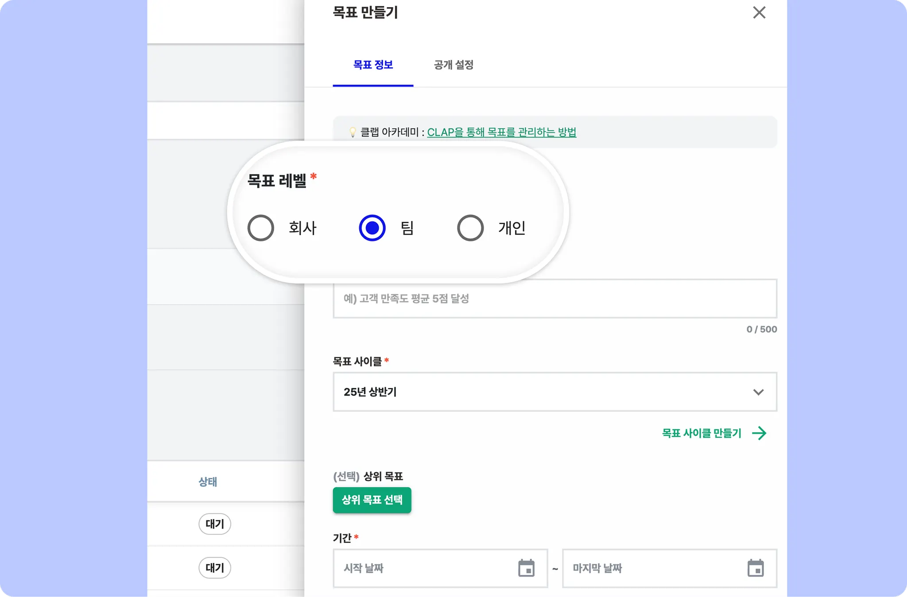This screenshot has width=907, height=597.
Task: Select the 회사 goal level radio
Action: click(261, 228)
